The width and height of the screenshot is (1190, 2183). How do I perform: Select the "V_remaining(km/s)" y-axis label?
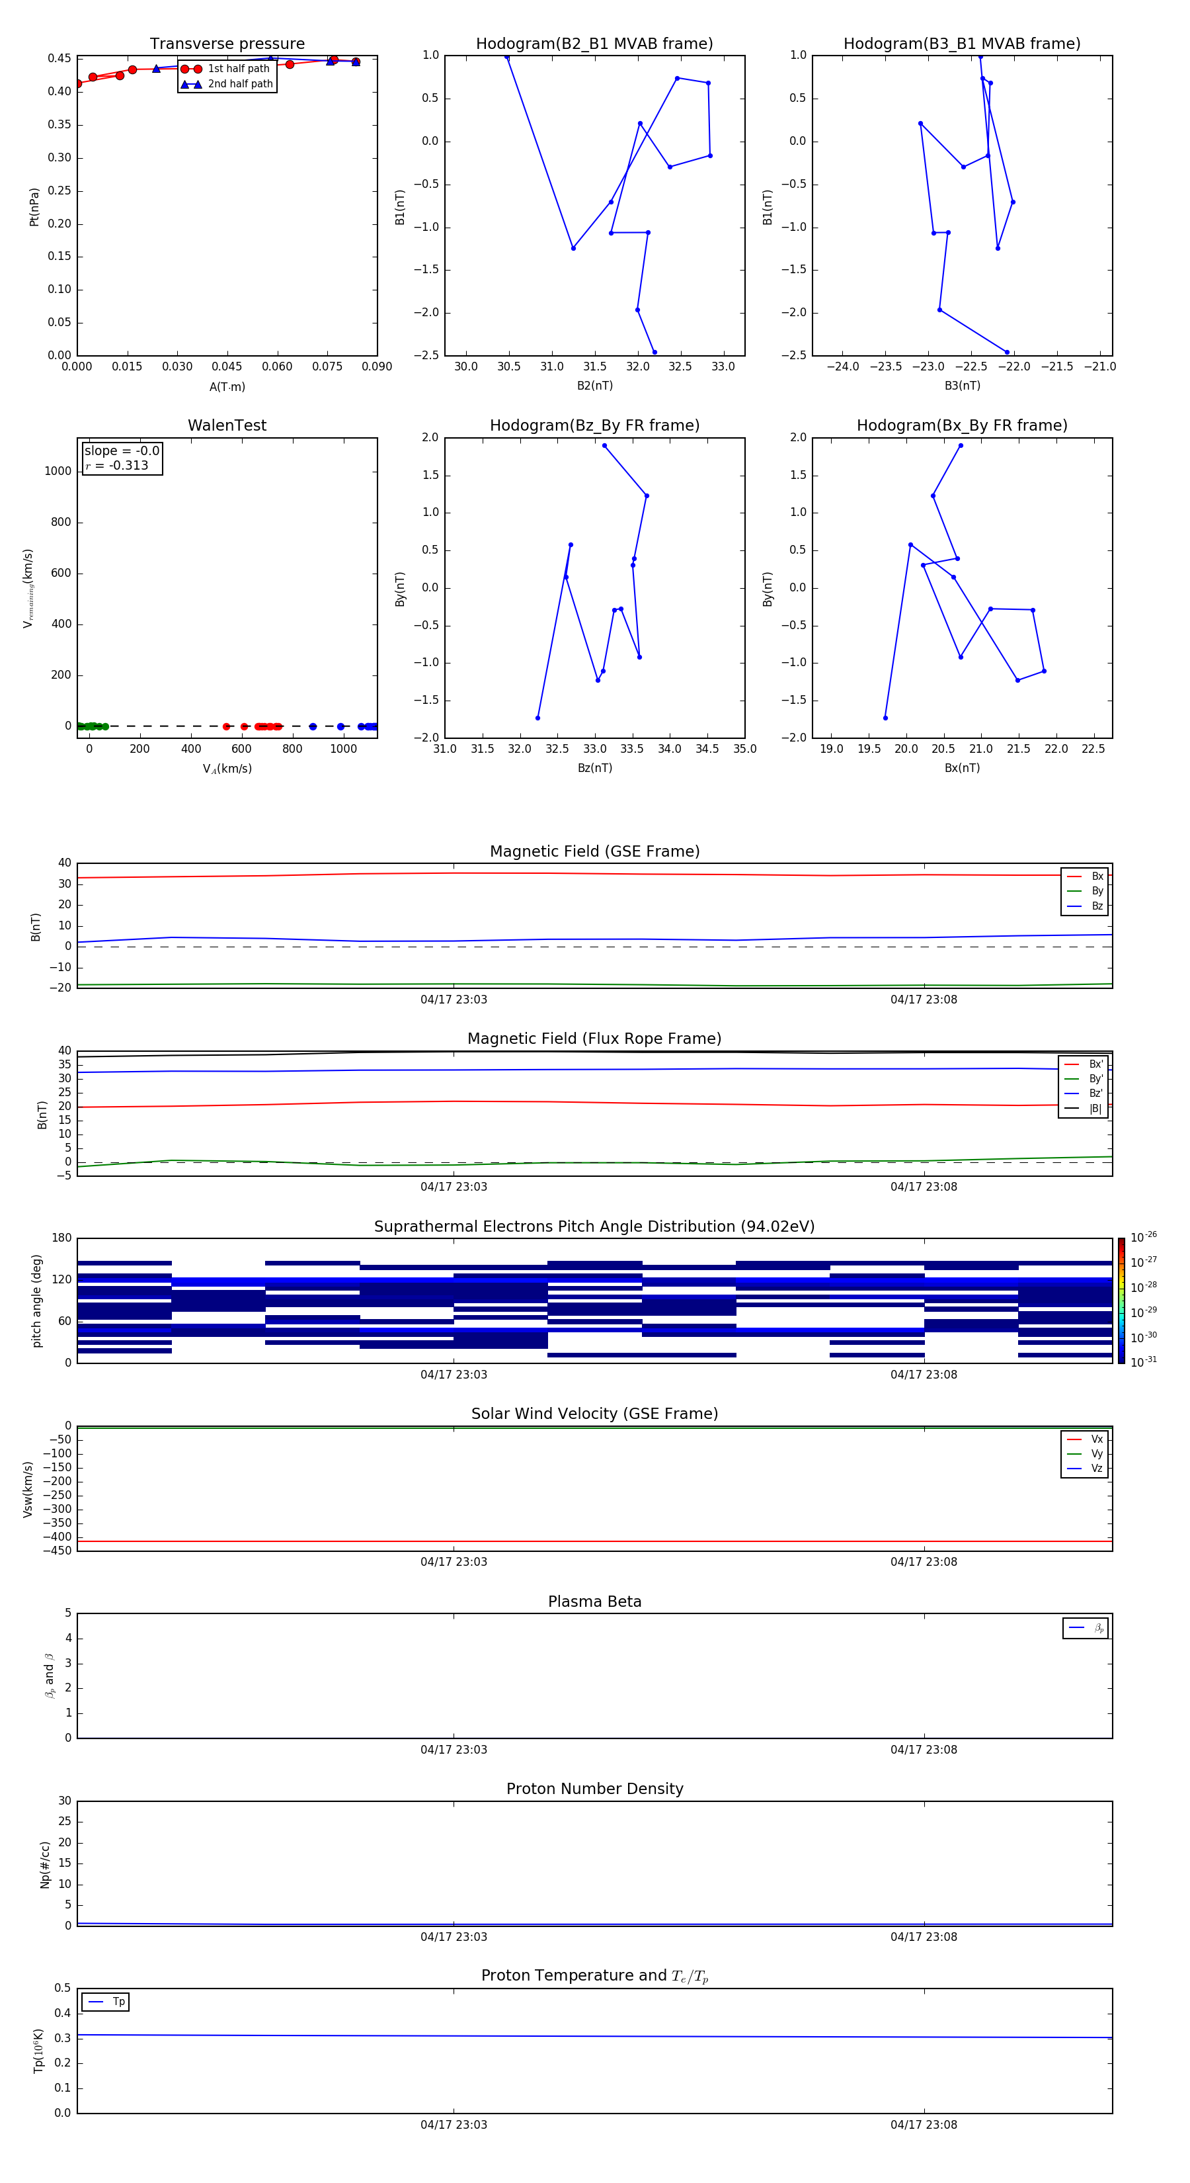[x=28, y=588]
